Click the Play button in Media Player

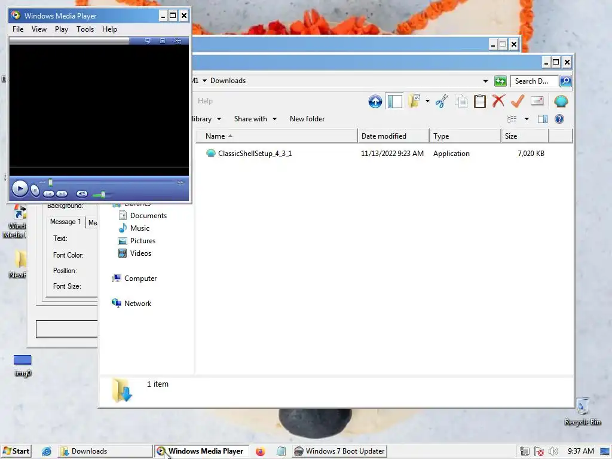[20, 189]
